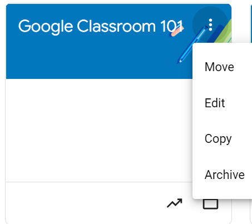Screen dimensions: 252x224
Task: Click the three-dot class options icon
Action: click(x=210, y=24)
